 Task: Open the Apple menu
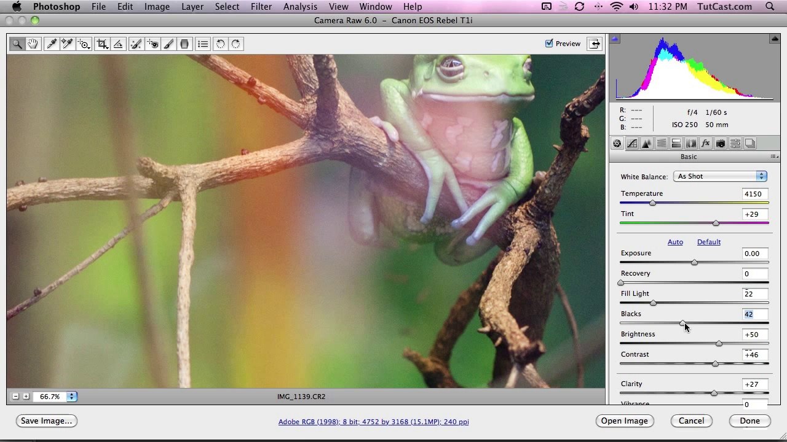click(17, 7)
